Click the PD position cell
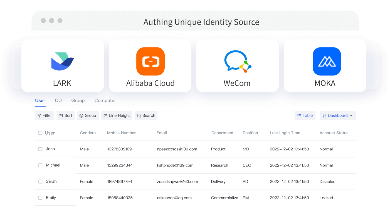Viewport: 390px width, 222px height. [246, 181]
